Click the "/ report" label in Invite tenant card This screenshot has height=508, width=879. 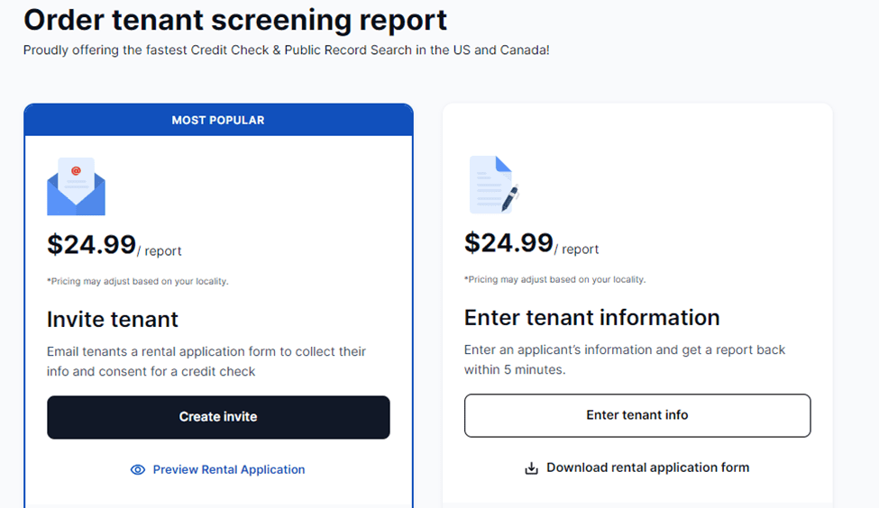pyautogui.click(x=160, y=251)
